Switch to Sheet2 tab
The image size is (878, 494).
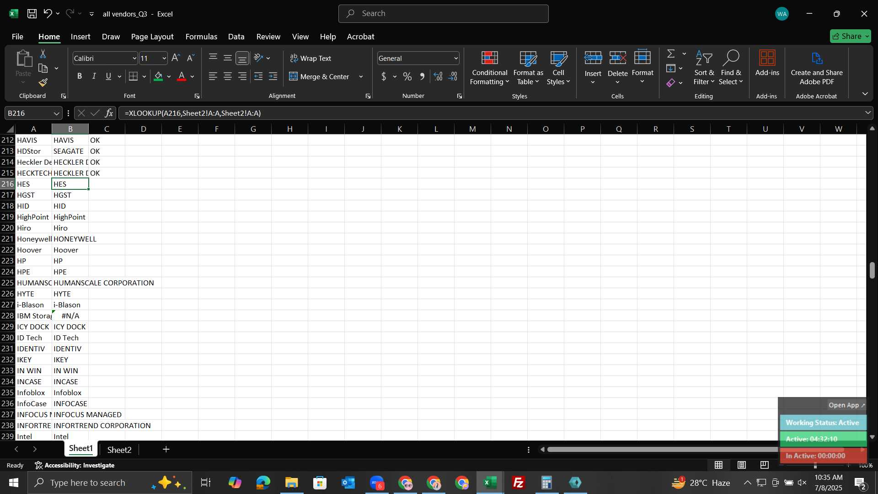click(x=119, y=450)
